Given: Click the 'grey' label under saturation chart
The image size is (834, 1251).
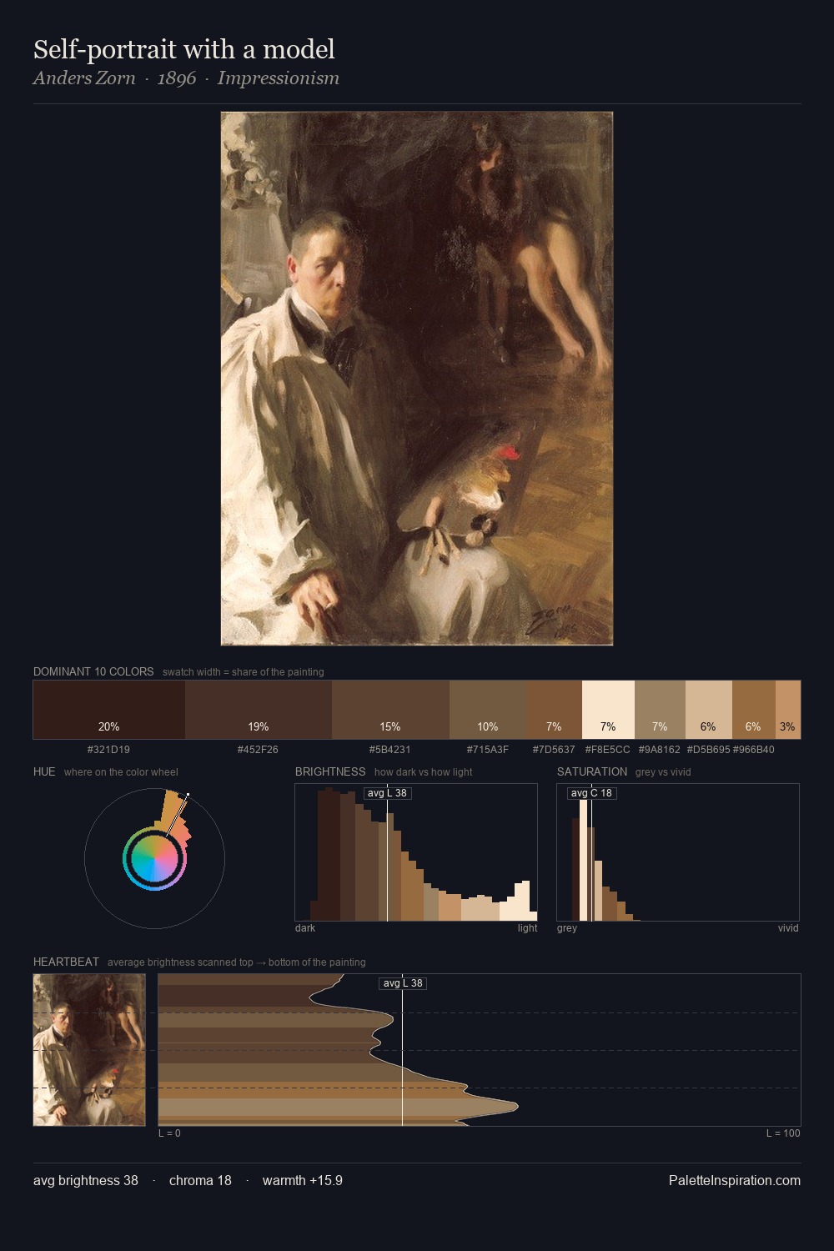Looking at the screenshot, I should click(x=567, y=928).
